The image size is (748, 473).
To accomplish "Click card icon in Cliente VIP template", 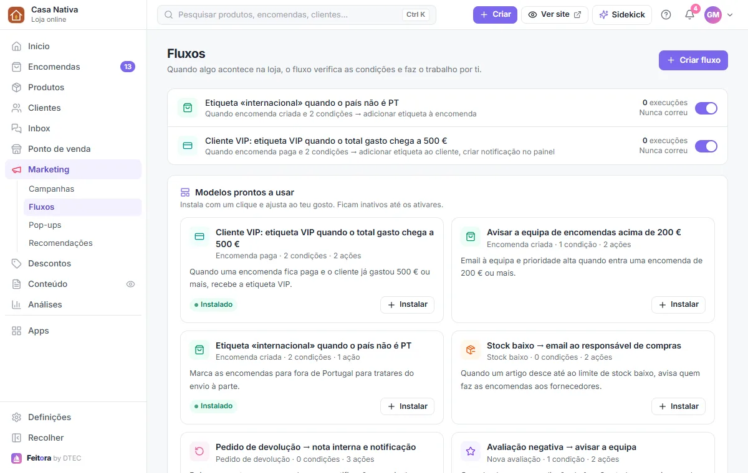I will pos(199,236).
